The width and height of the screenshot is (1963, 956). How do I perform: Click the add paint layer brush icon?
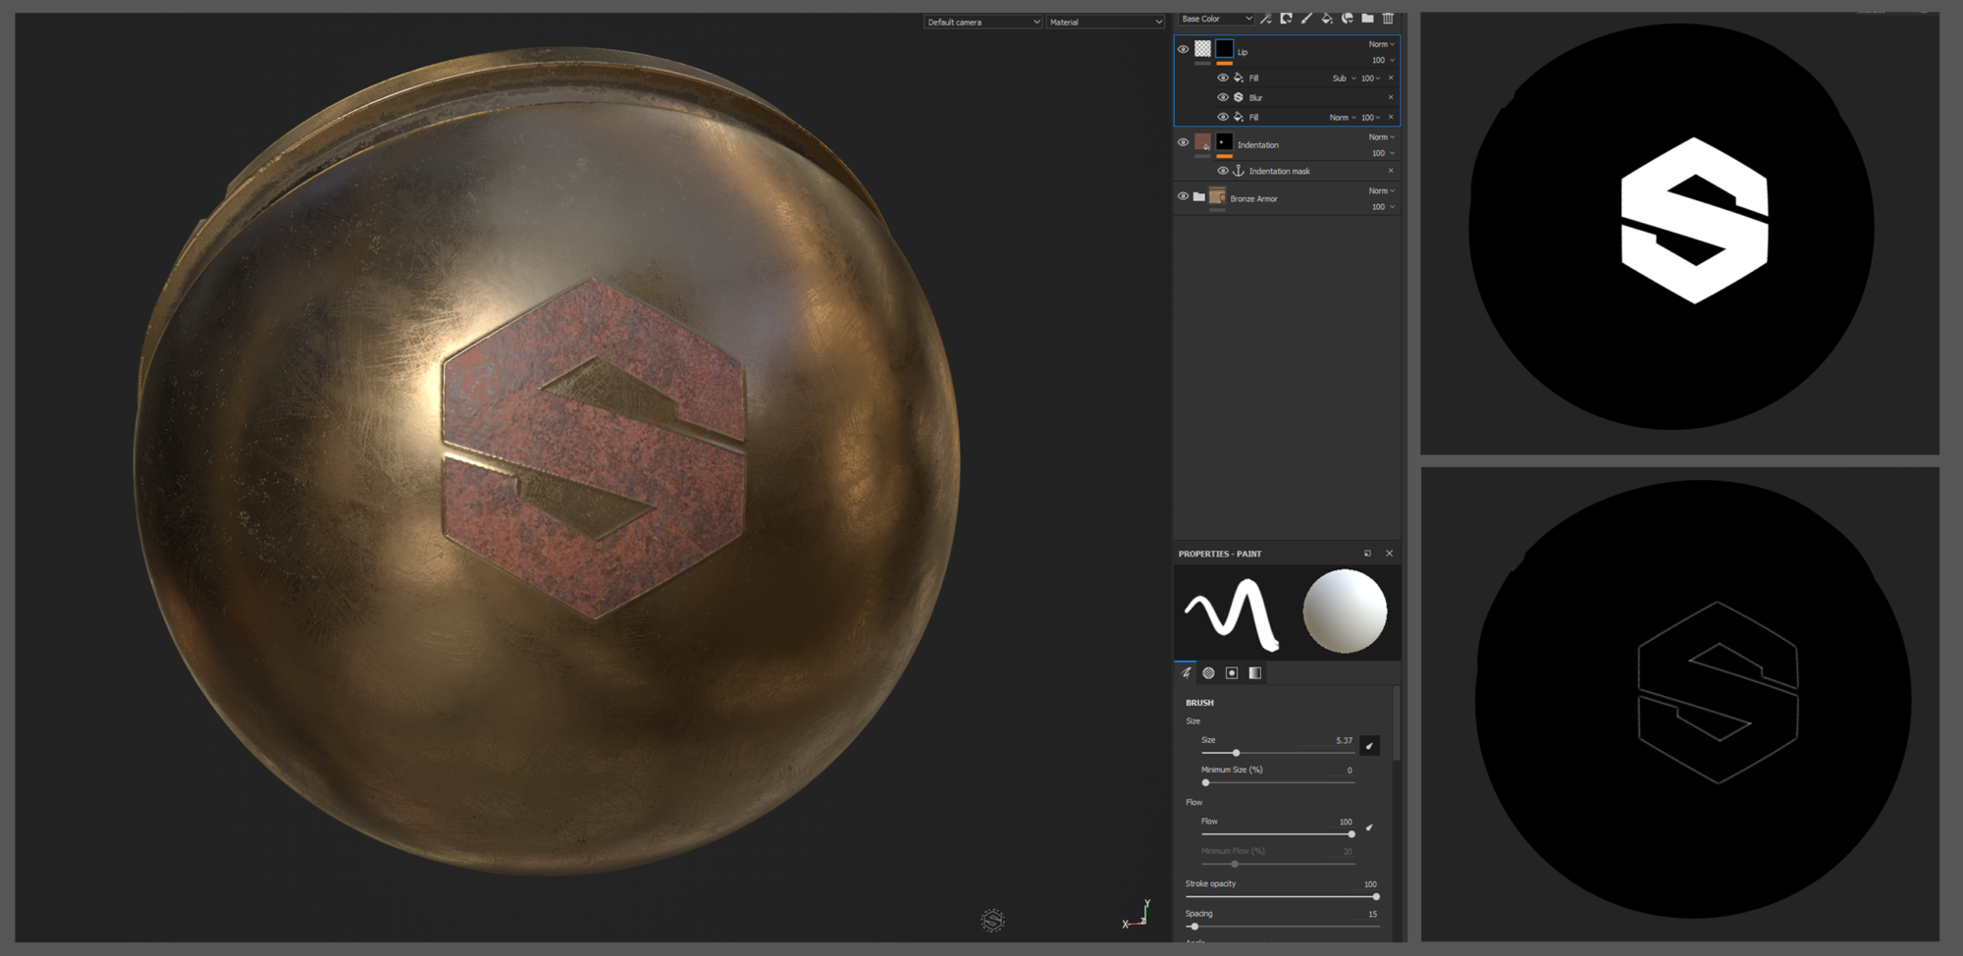click(x=1306, y=19)
